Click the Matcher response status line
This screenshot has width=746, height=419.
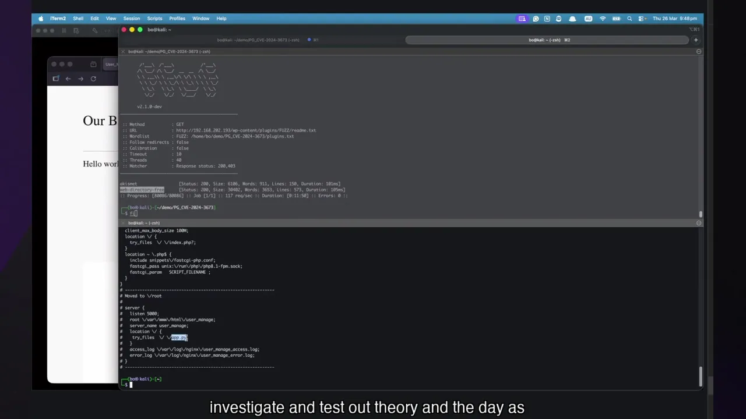click(x=179, y=166)
